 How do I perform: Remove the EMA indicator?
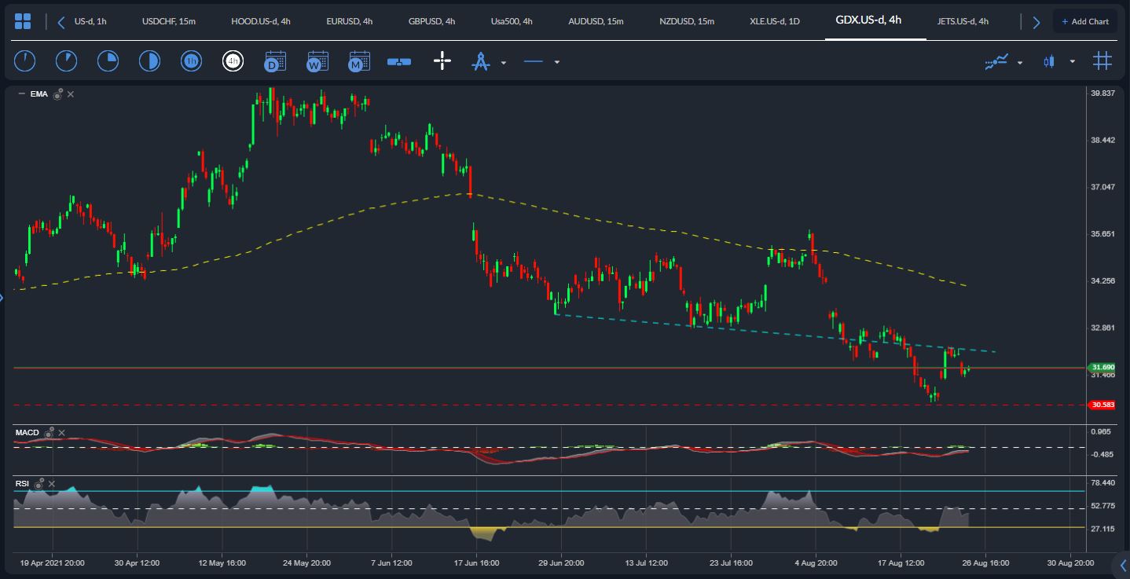(71, 94)
